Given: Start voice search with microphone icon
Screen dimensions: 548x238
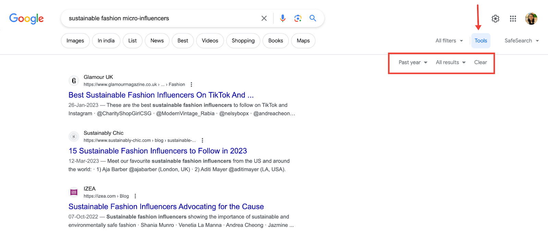Looking at the screenshot, I should pos(283,18).
